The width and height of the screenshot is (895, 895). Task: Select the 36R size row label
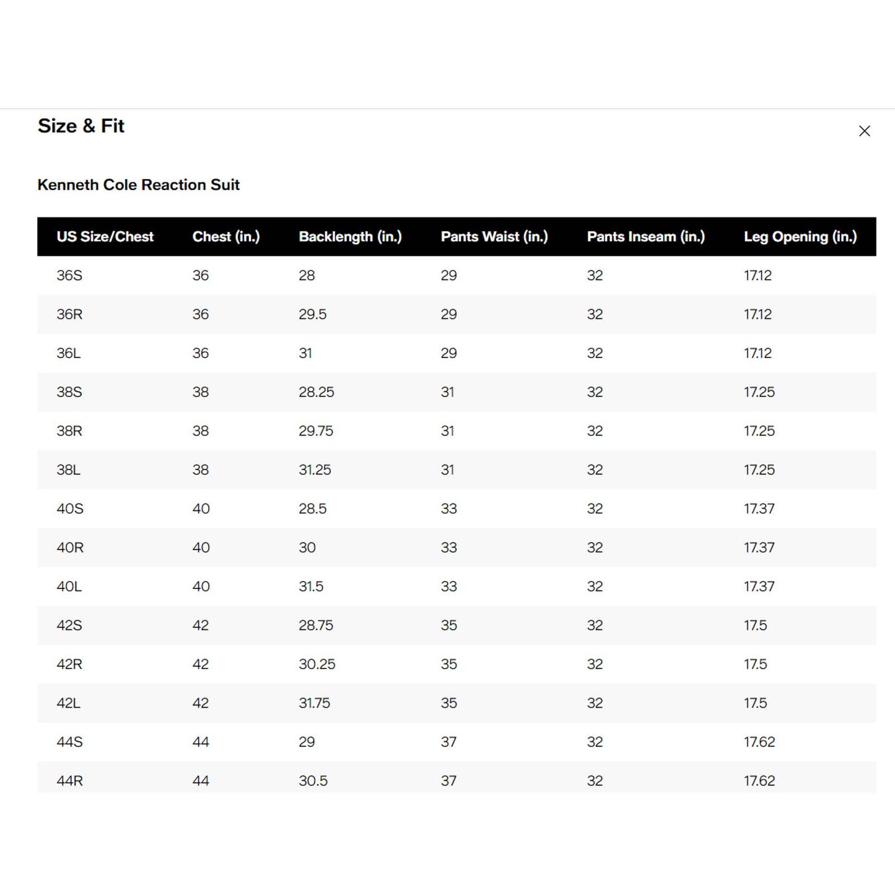[x=69, y=315]
